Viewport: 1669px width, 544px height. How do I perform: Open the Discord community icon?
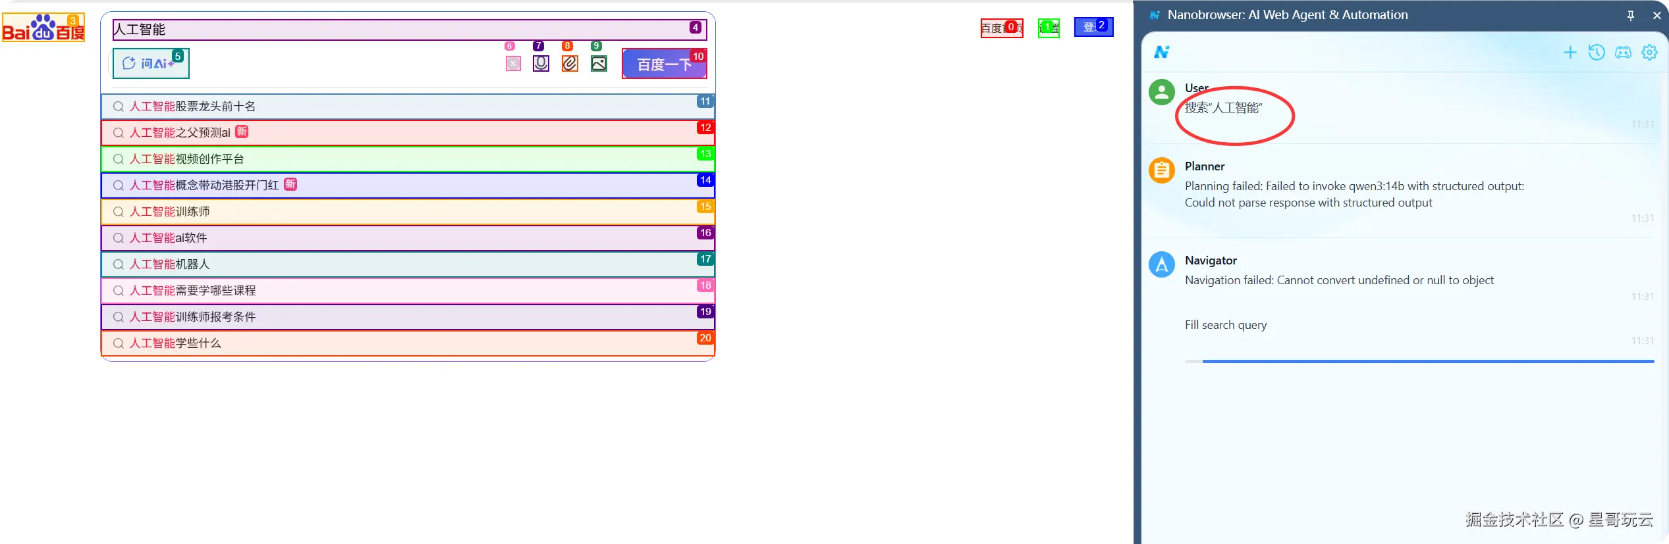[x=1623, y=53]
